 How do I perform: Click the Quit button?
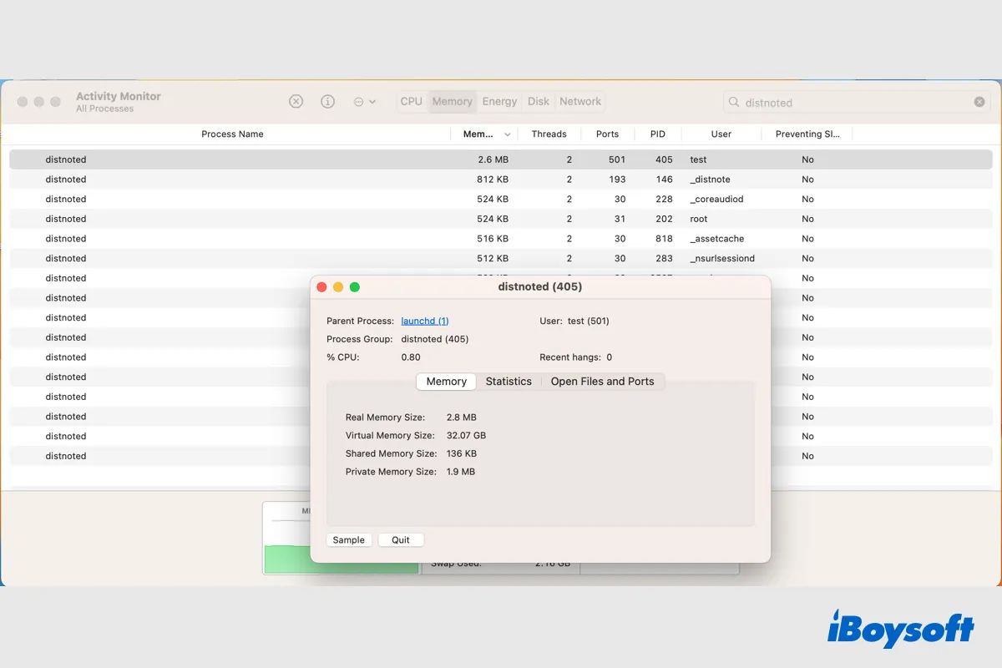401,539
